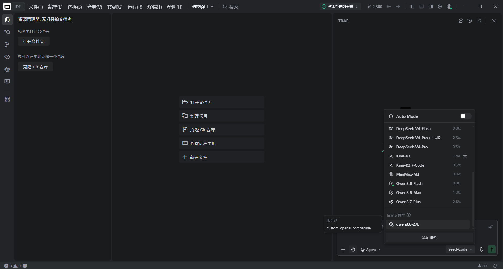Start a new chat in TRAE panel
The width and height of the screenshot is (503, 269).
click(461, 21)
